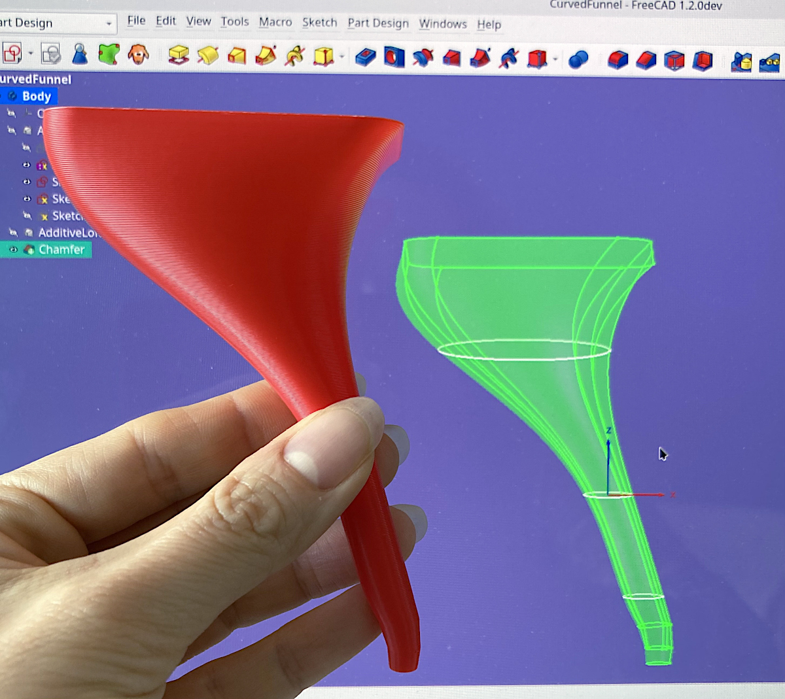Click the Clone sheep icon
The image size is (785, 699).
(138, 54)
